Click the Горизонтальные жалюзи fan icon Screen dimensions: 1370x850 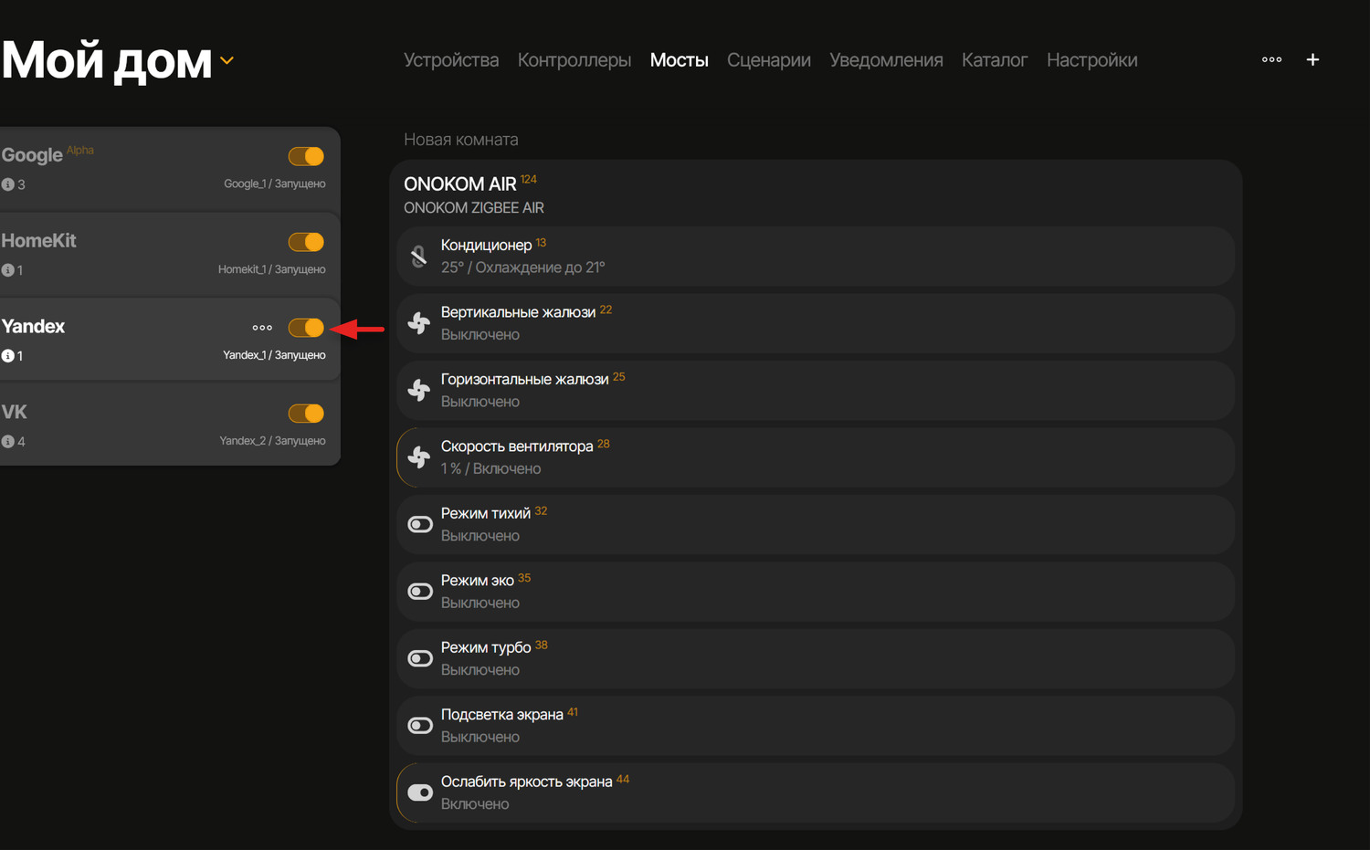[x=419, y=391]
